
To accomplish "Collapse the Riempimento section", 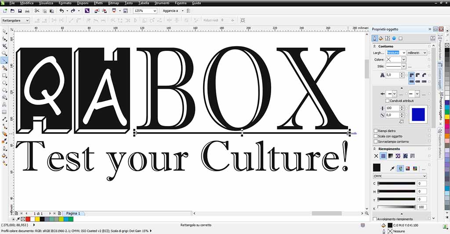I will (x=374, y=149).
